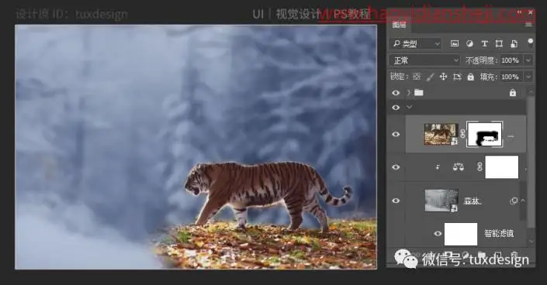Lock all padlock icon in lock row
547x285 pixels.
[x=471, y=77]
